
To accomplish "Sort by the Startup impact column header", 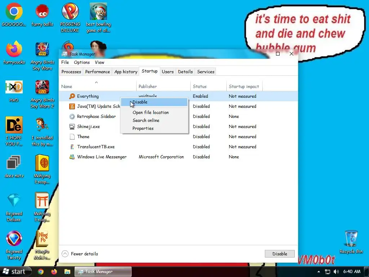I will 244,87.
